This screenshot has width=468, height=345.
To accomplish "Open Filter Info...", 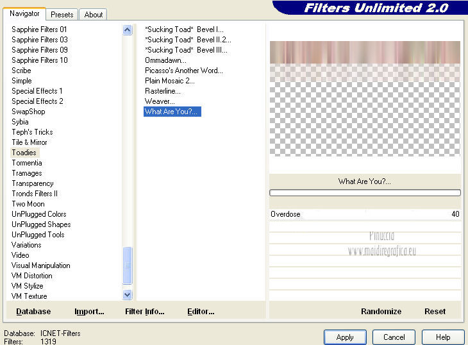I will (145, 312).
